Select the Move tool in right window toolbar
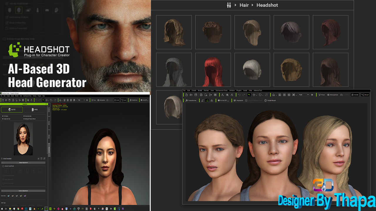This screenshot has height=211, width=376. click(x=254, y=95)
